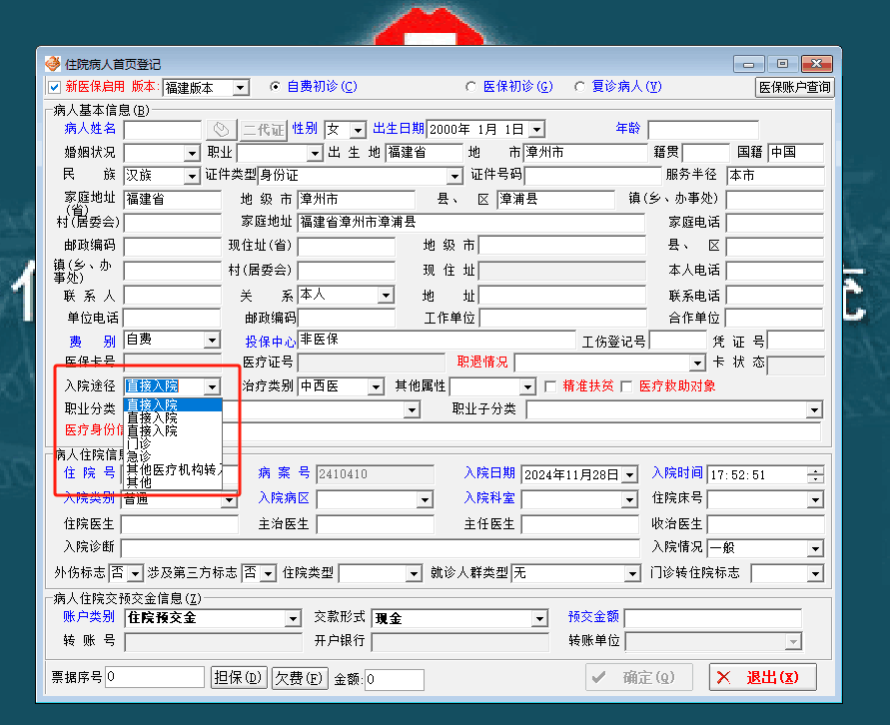This screenshot has height=725, width=890.
Task: Click the 预交金额 input field
Action: click(x=713, y=618)
